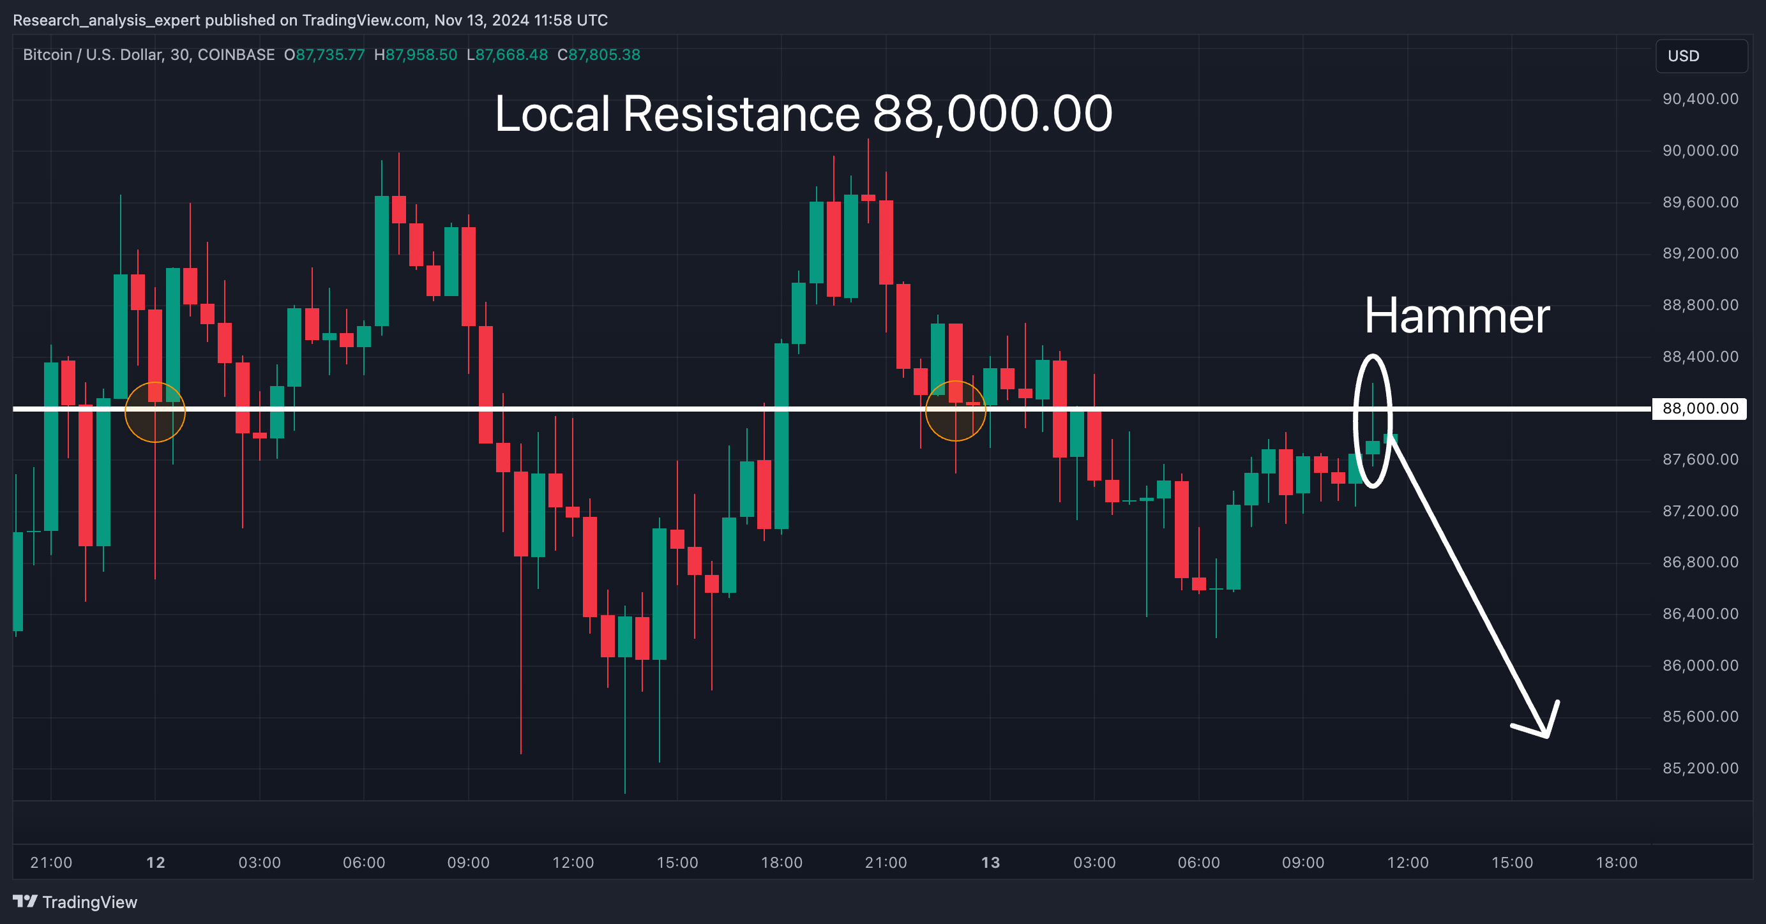Click the bold 13 date label
The image size is (1766, 924).
[990, 862]
